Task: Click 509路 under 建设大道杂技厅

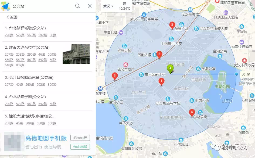Action: 52,54
